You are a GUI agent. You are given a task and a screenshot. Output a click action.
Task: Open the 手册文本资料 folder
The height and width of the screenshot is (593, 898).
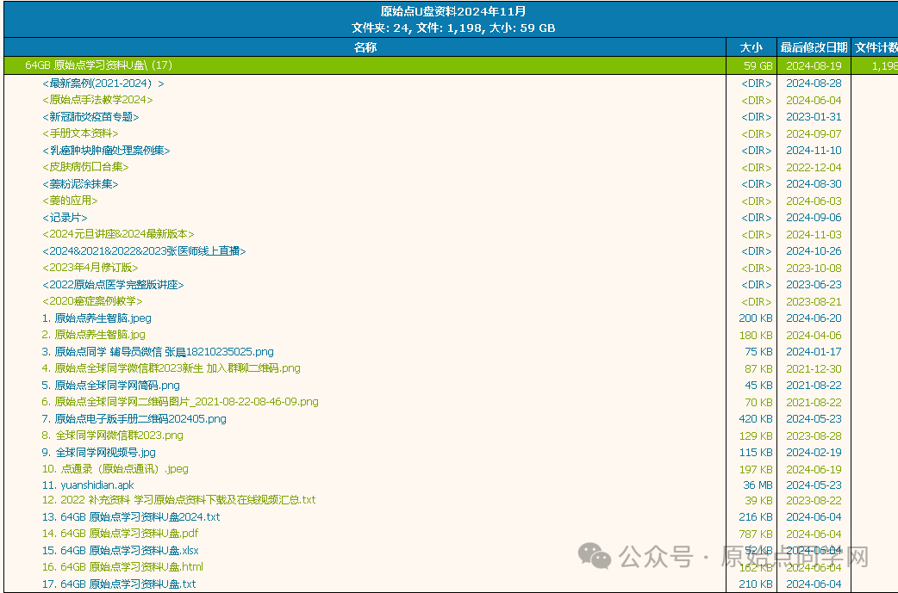point(80,133)
